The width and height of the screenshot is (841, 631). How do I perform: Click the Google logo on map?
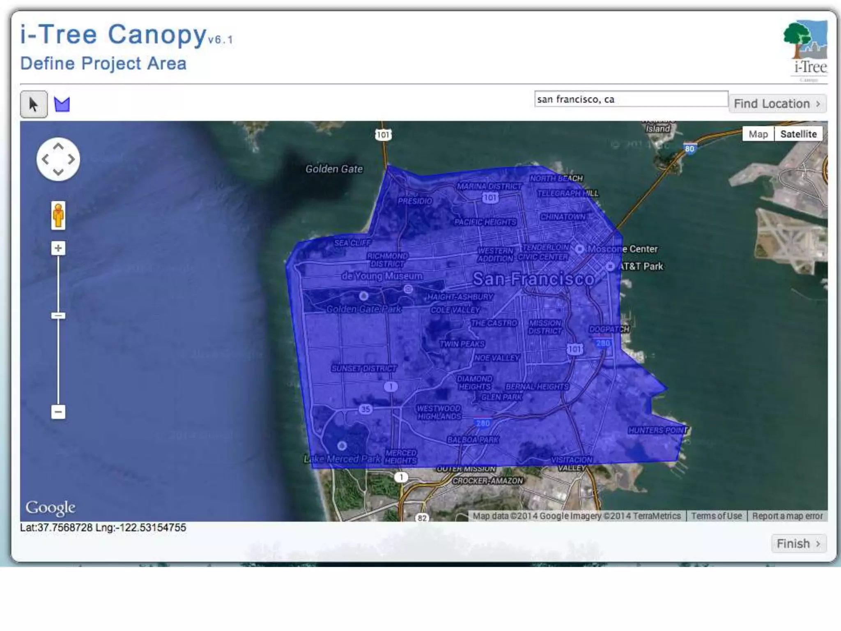click(50, 508)
